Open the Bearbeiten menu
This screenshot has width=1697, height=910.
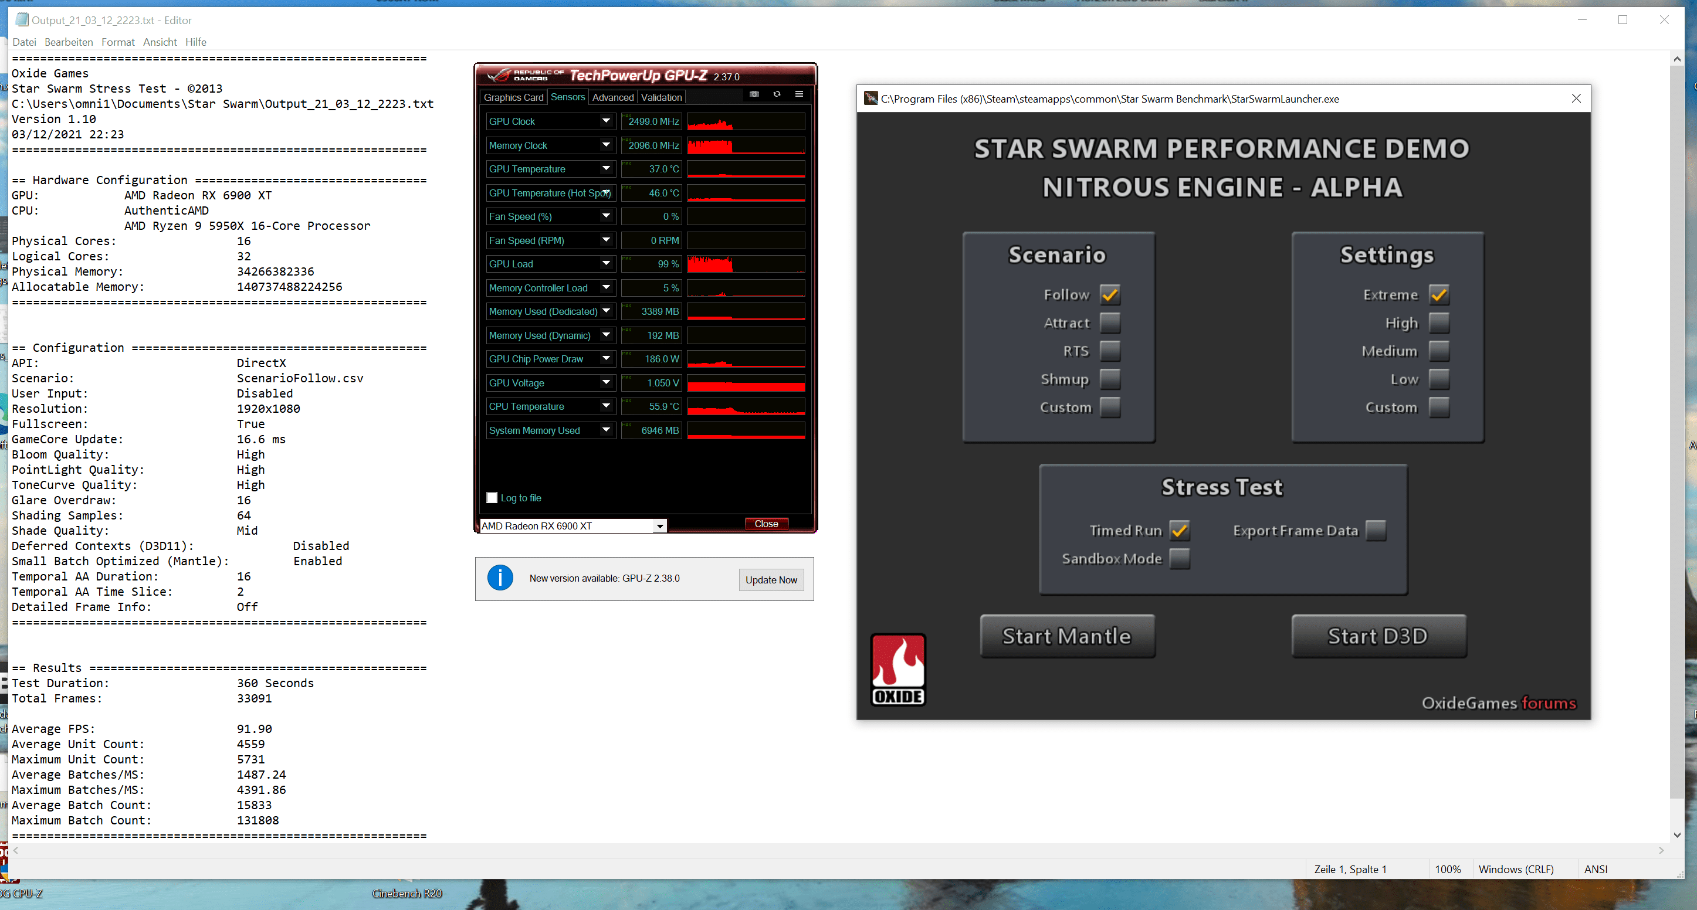click(69, 42)
